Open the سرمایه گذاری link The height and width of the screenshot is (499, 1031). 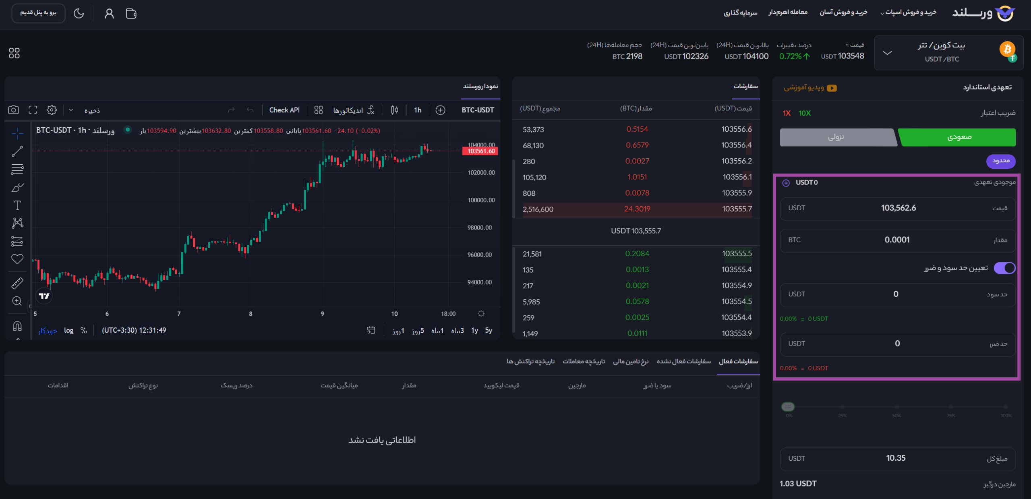(x=740, y=12)
